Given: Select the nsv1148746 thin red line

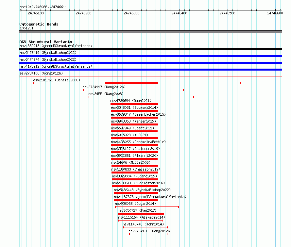Looking at the screenshot, I should point(145,227).
